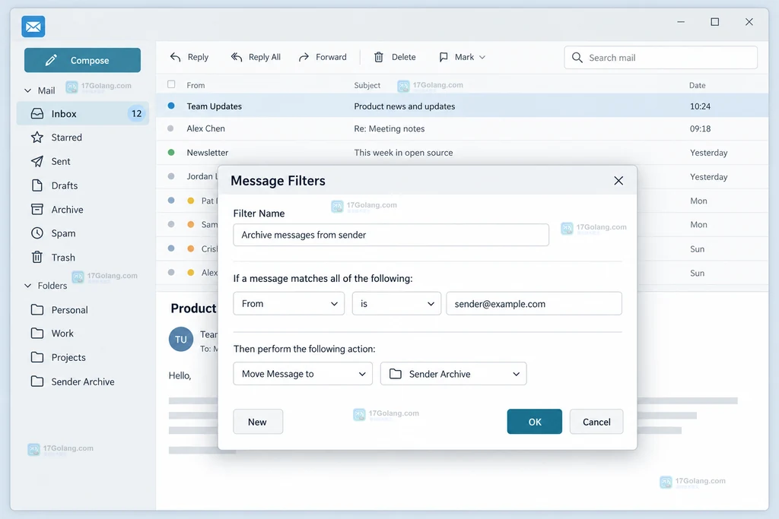Open the From condition field dropdown

[x=288, y=304]
